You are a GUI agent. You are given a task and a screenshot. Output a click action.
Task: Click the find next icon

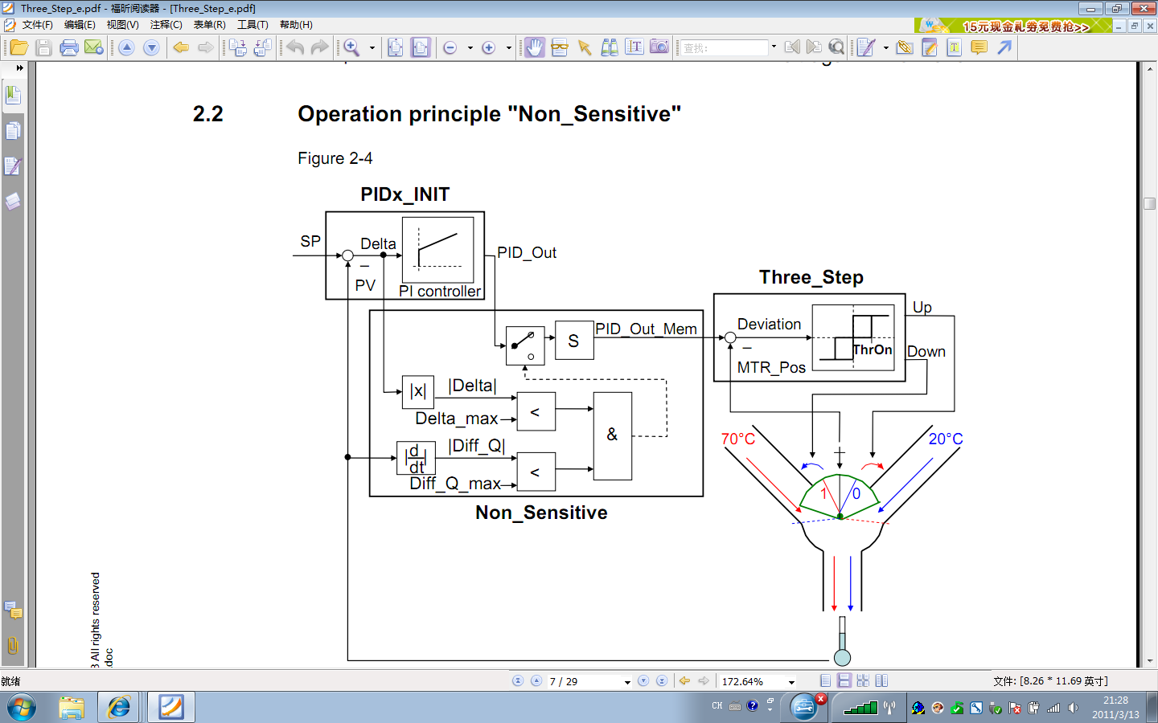coord(814,47)
